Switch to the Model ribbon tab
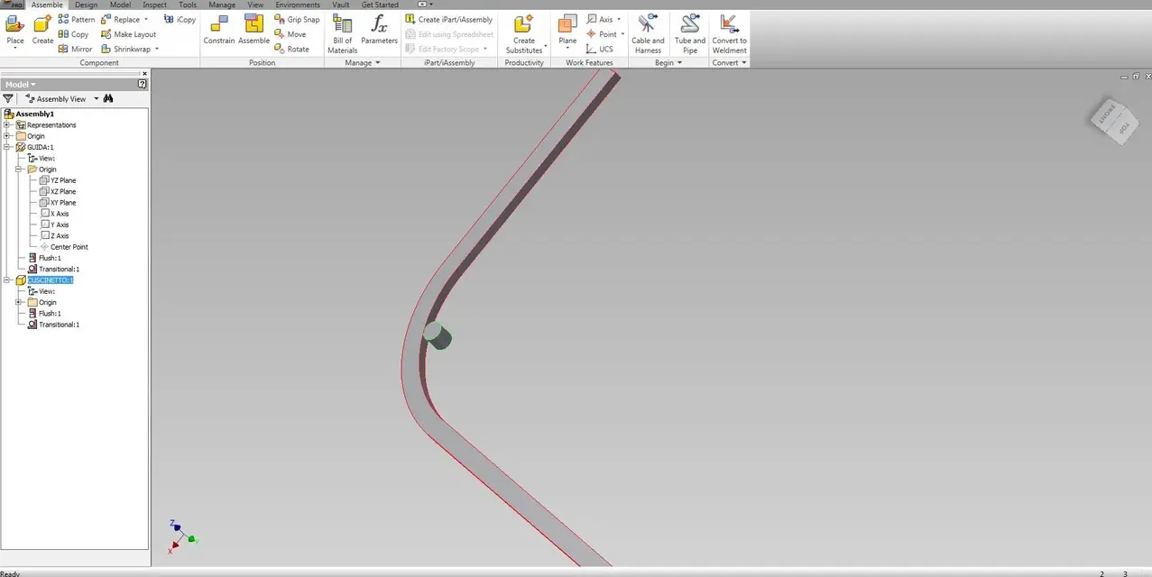The image size is (1152, 577). (120, 5)
